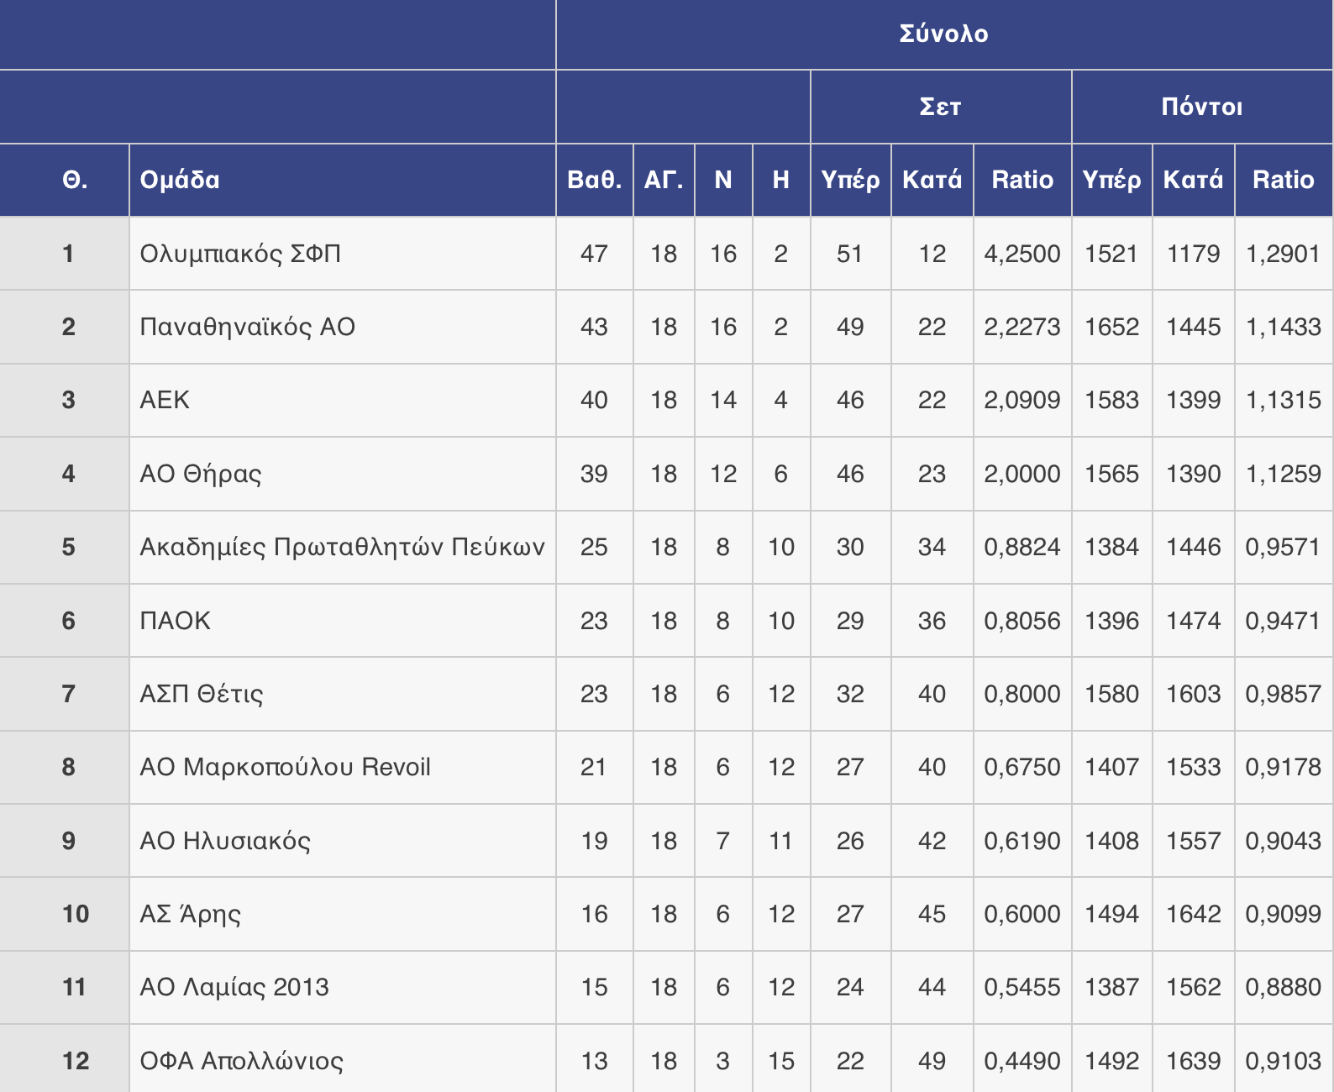Image resolution: width=1334 pixels, height=1092 pixels.
Task: Open the Παναθηναϊκός ΑΟ team entry
Action: tap(247, 327)
